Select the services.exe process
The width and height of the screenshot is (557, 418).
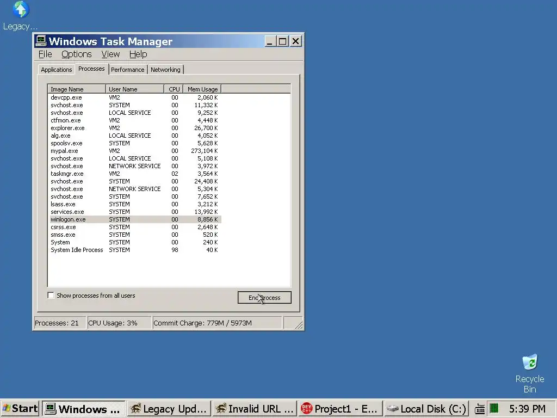tap(135, 212)
